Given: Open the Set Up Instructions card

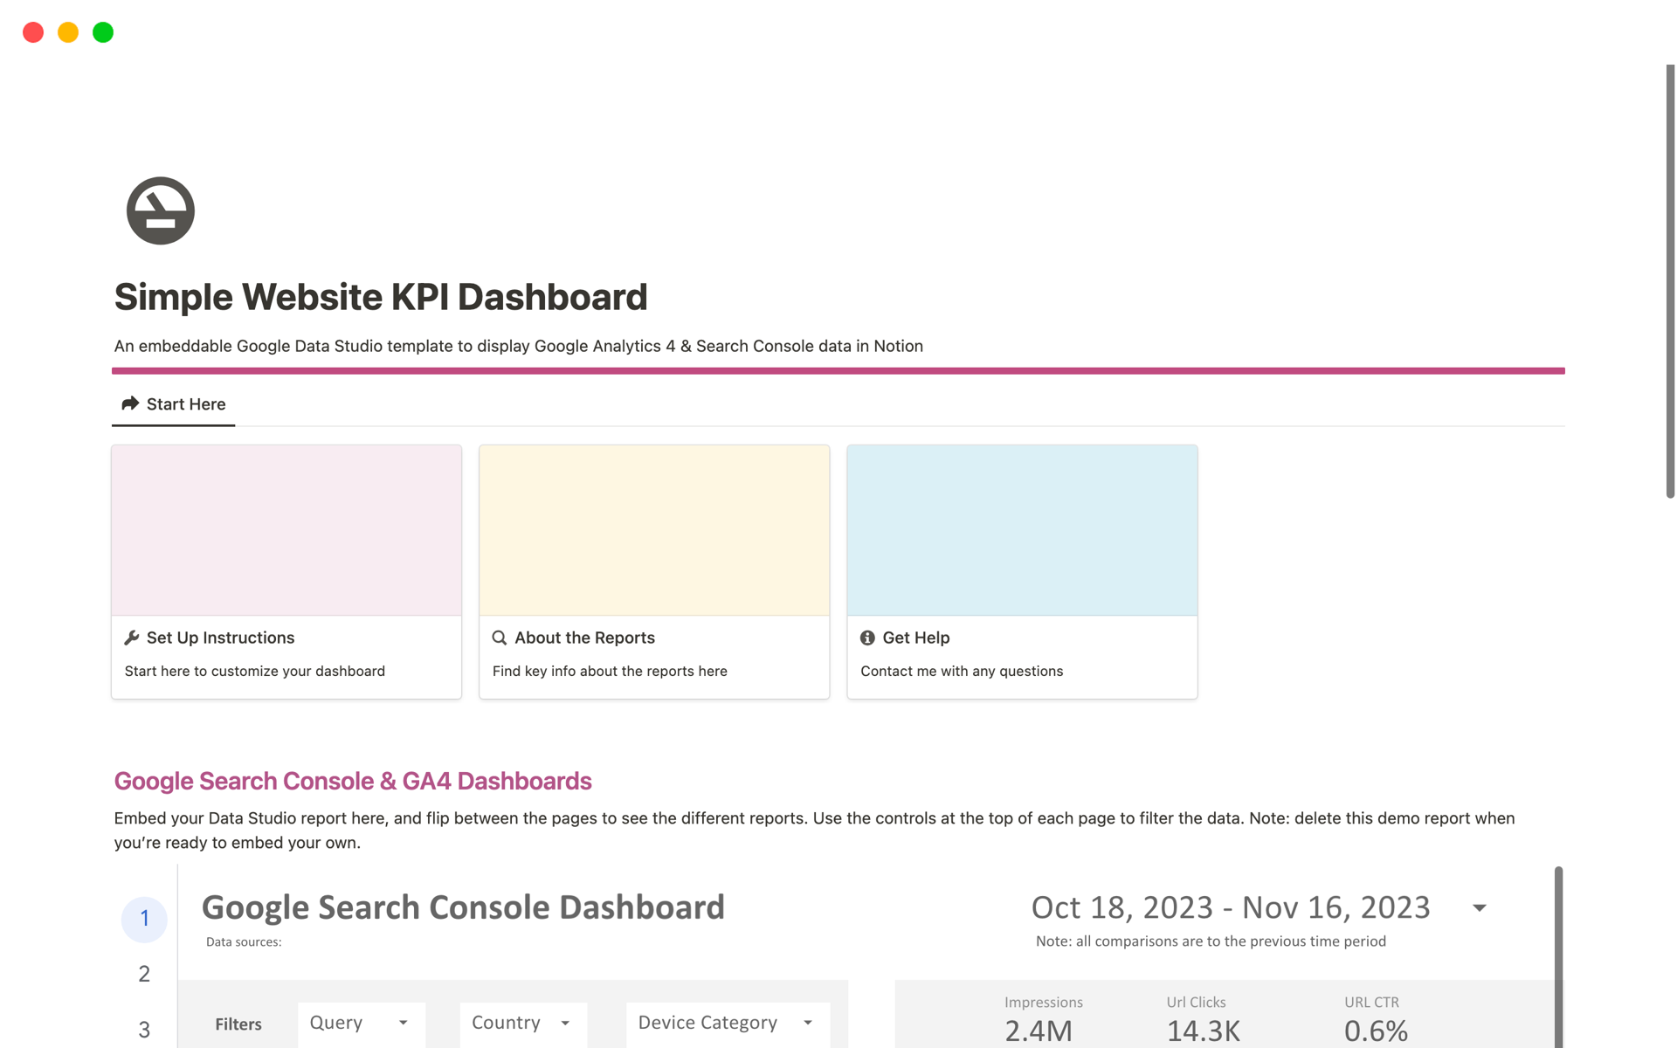Looking at the screenshot, I should [x=221, y=638].
